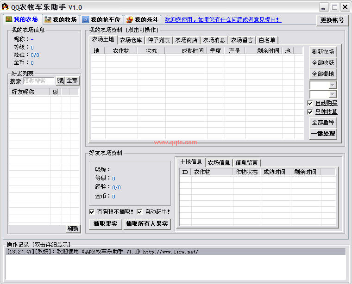Close the QQ农牧车乐助手 window
The image size is (352, 284).
(345, 7)
